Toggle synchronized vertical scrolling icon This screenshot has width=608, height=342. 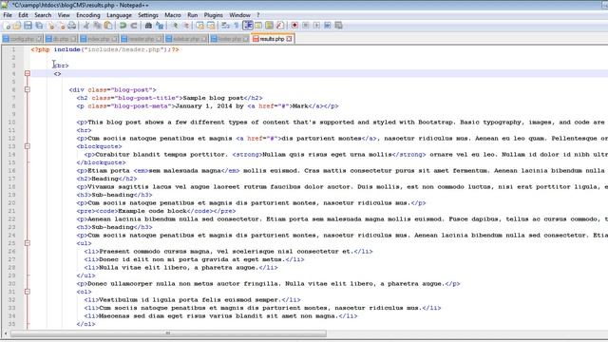click(200, 26)
